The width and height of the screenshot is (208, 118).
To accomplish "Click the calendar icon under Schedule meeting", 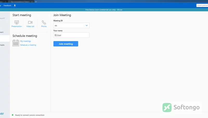I will pos(16,43).
